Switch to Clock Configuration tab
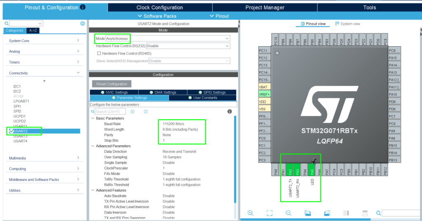 (159, 7)
